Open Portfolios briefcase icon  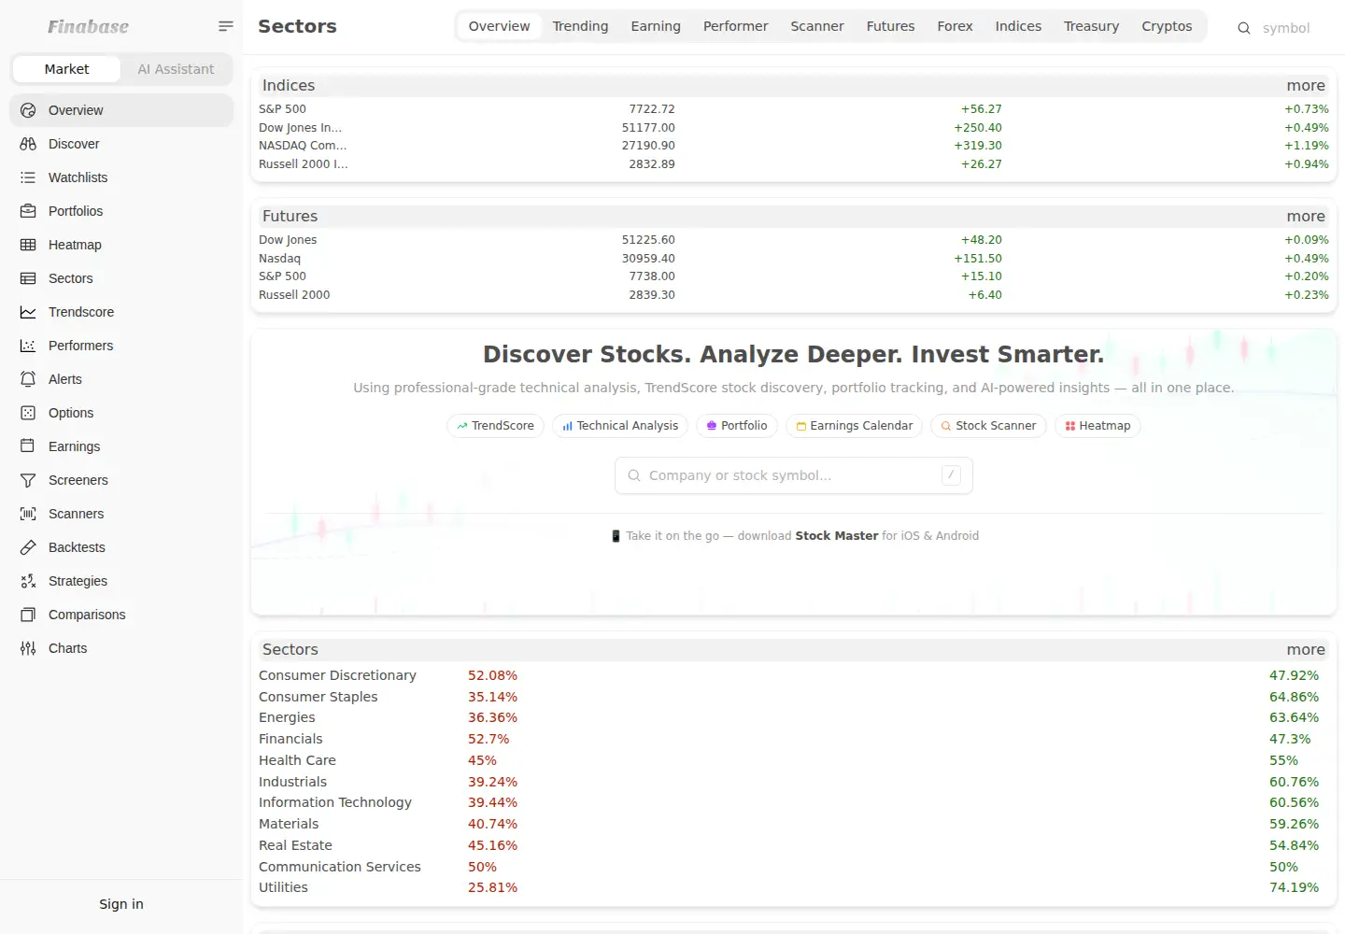(x=28, y=211)
